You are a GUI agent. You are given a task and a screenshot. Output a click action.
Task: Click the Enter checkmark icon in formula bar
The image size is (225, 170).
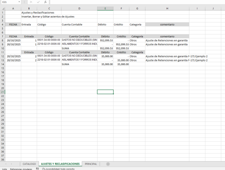[38, 2]
